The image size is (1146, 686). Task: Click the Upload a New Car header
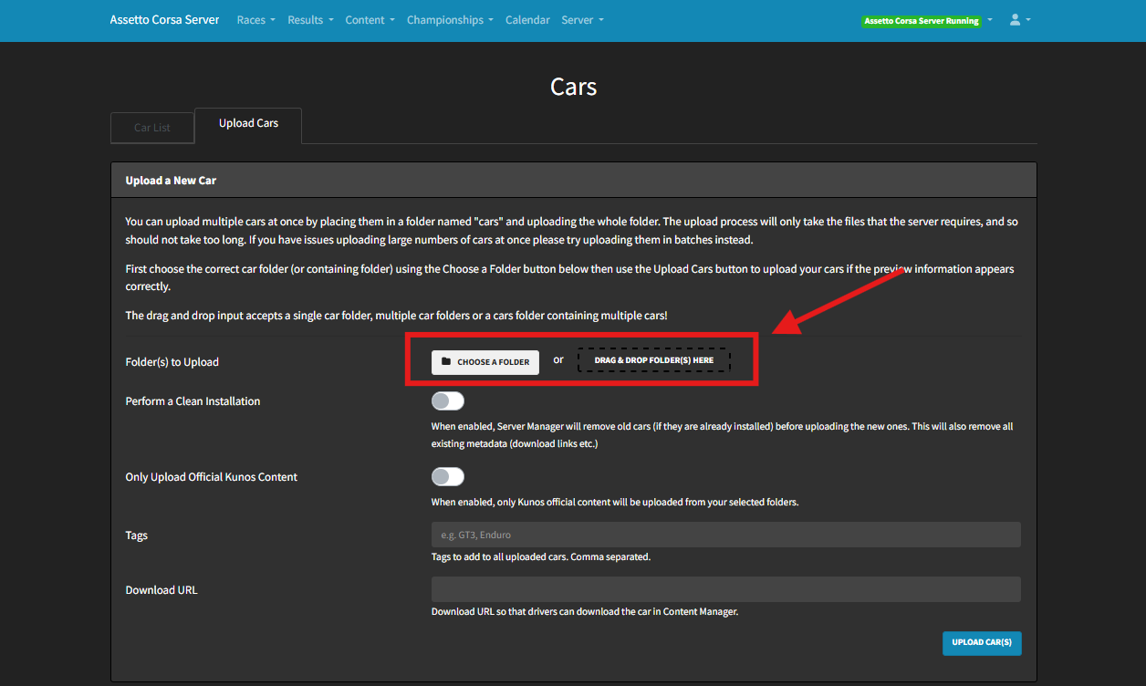(574, 181)
